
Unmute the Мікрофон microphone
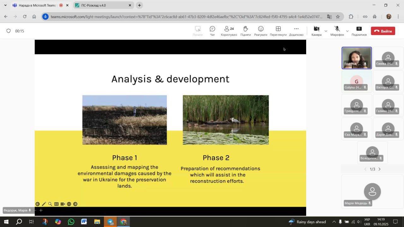pyautogui.click(x=337, y=31)
